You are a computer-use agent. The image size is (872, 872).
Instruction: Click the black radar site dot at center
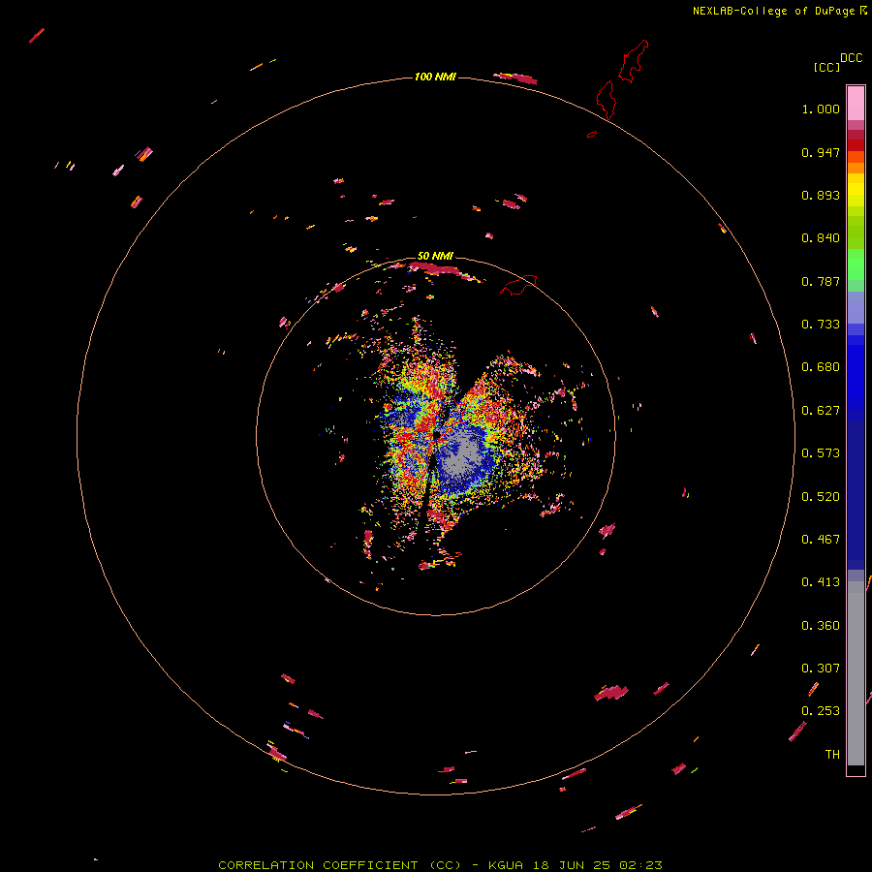pyautogui.click(x=437, y=434)
